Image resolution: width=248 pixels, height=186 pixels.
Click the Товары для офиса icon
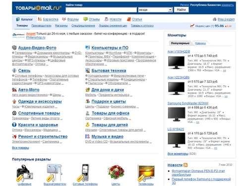point(87,113)
